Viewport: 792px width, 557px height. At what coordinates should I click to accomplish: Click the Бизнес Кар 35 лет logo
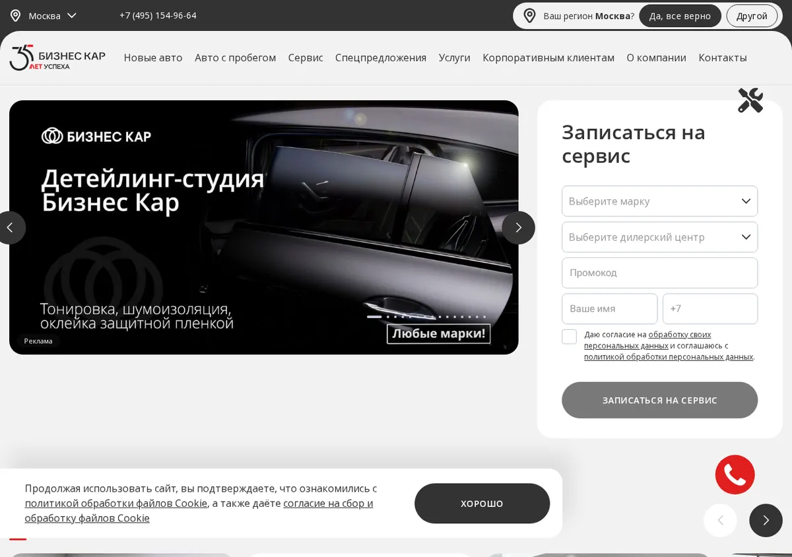click(x=57, y=57)
